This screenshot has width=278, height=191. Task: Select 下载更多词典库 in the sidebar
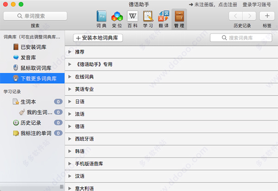(x=32, y=78)
